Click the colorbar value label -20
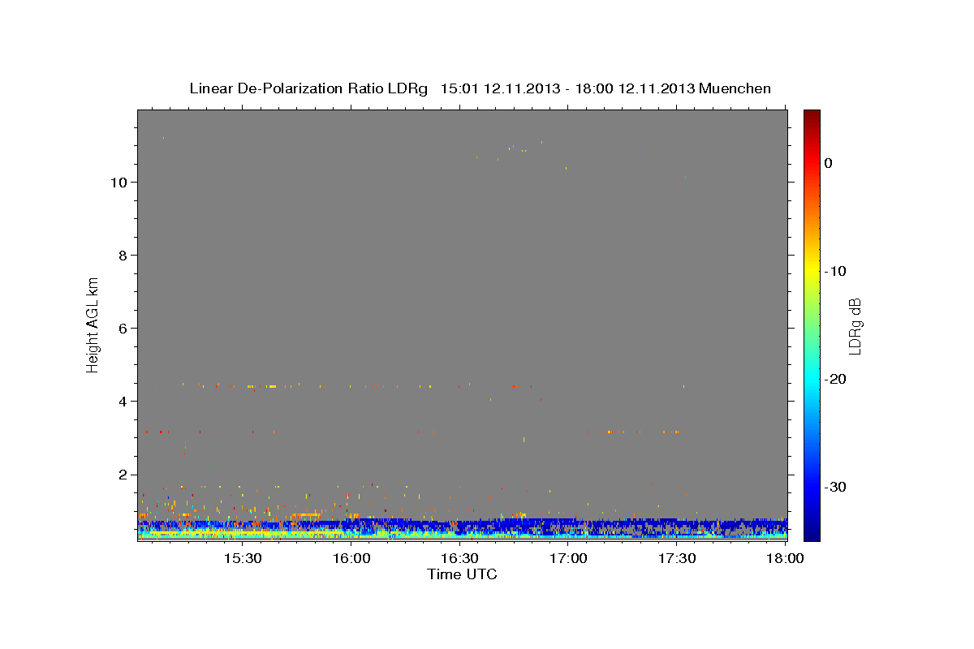 pos(836,379)
